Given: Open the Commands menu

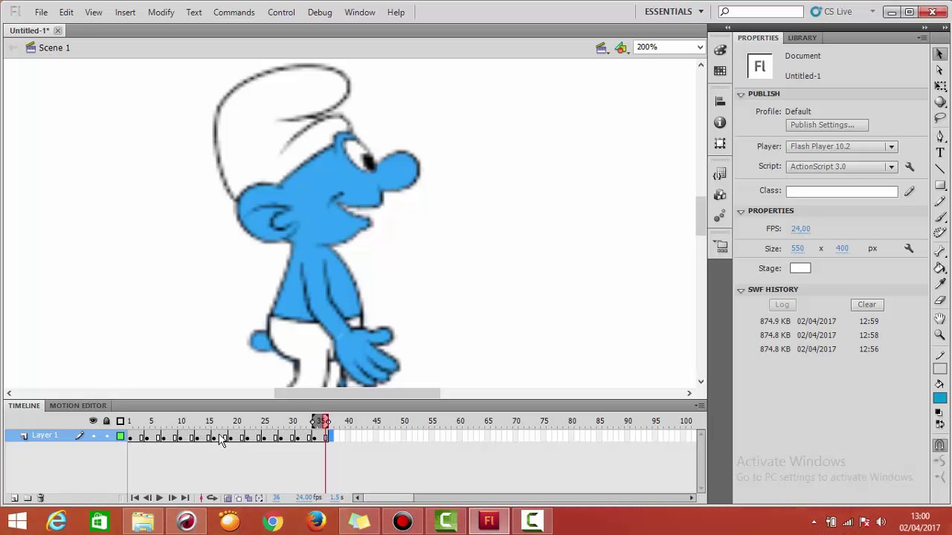Looking at the screenshot, I should [x=234, y=12].
